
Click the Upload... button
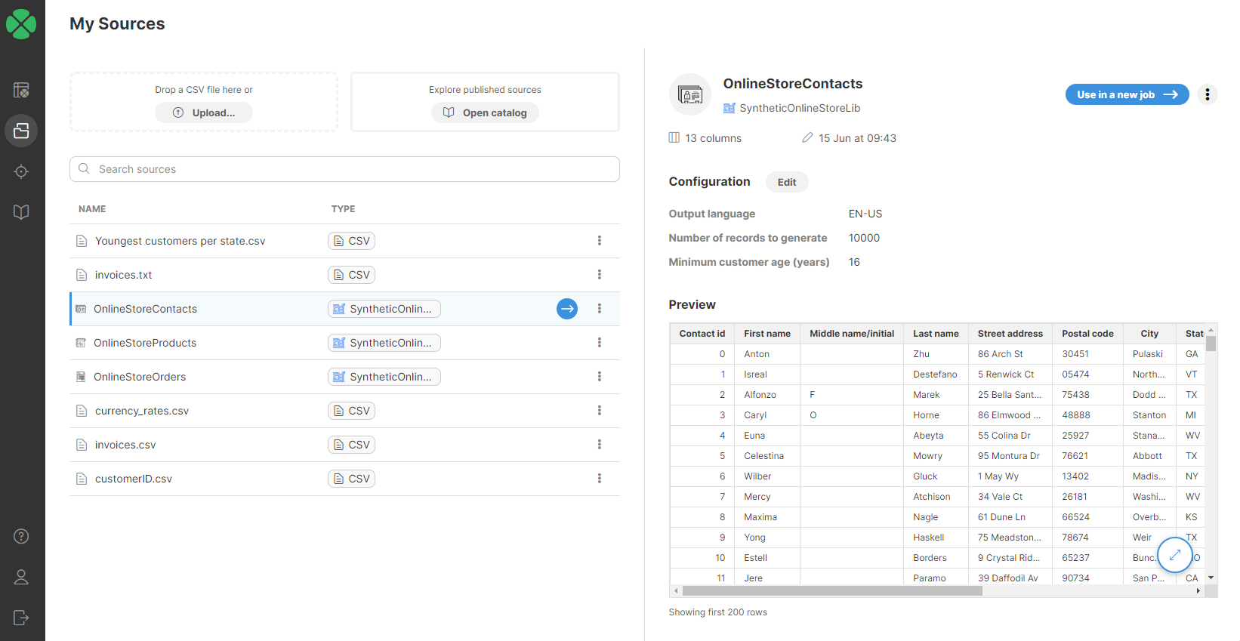(x=204, y=112)
